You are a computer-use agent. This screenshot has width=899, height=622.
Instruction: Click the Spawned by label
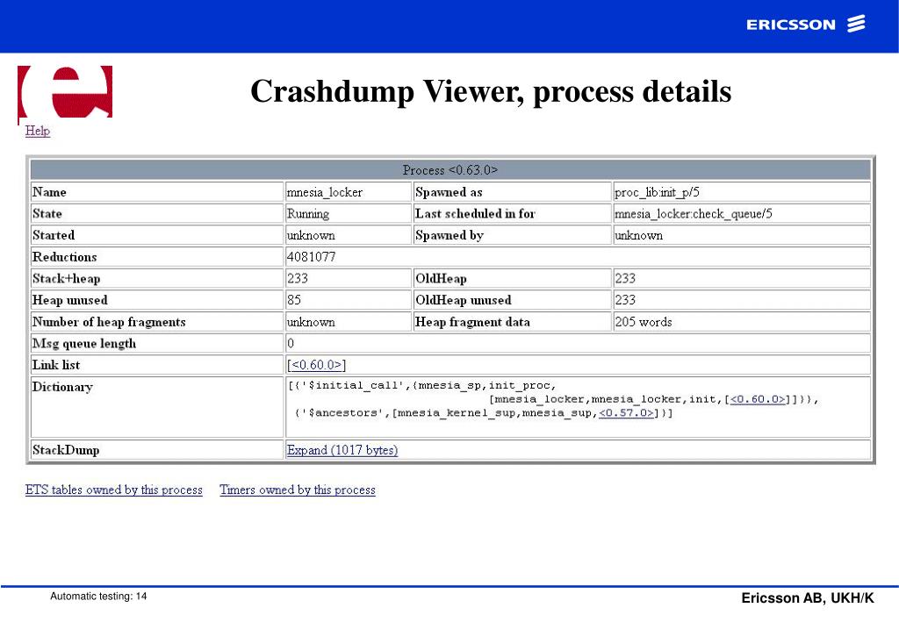click(x=449, y=235)
